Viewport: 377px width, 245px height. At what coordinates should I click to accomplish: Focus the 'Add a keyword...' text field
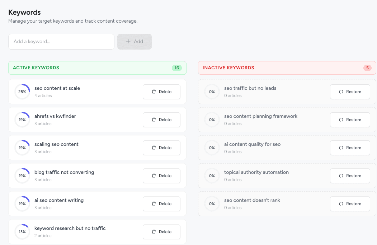(x=61, y=42)
